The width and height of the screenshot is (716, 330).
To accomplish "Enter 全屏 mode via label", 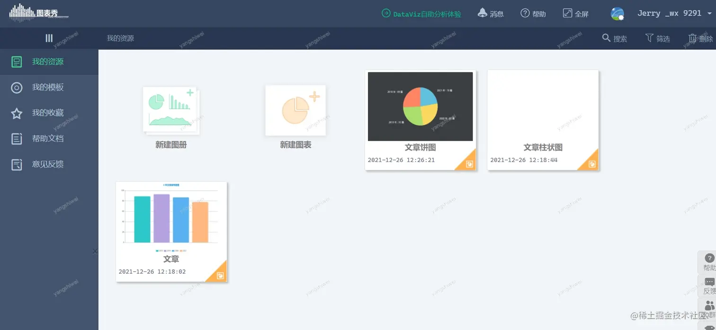I will 582,14.
